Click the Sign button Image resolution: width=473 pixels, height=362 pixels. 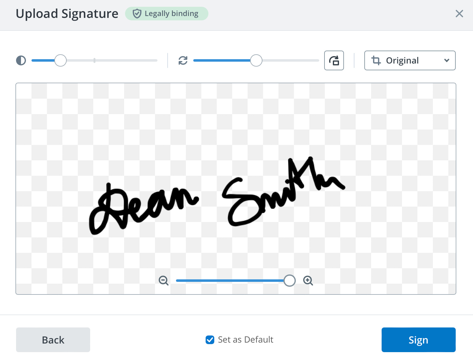pos(418,339)
